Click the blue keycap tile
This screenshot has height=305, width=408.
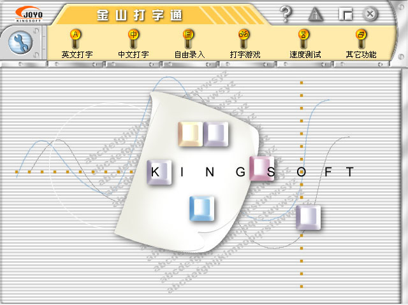202,209
